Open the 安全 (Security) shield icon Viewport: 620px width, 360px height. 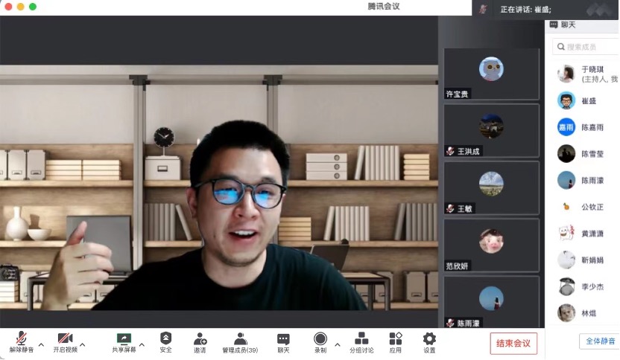165,340
